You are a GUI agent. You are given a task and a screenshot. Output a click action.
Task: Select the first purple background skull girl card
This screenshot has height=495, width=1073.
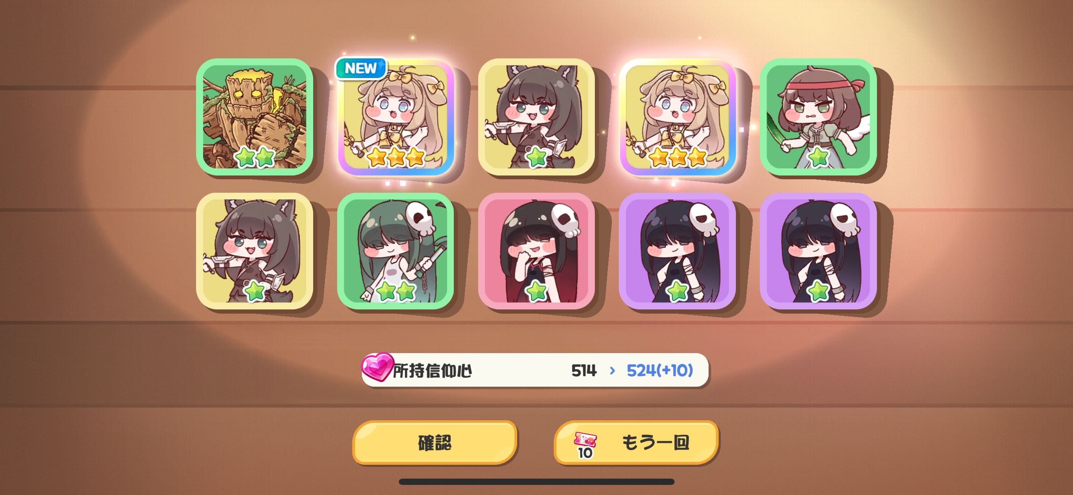(x=678, y=251)
